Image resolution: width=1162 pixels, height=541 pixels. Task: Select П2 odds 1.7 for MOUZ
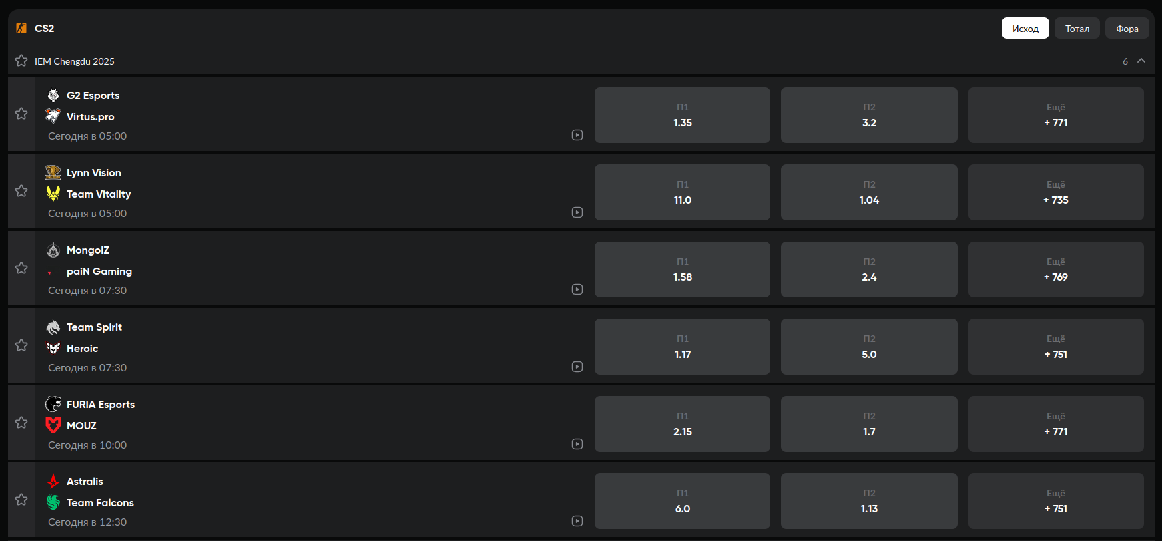click(868, 424)
